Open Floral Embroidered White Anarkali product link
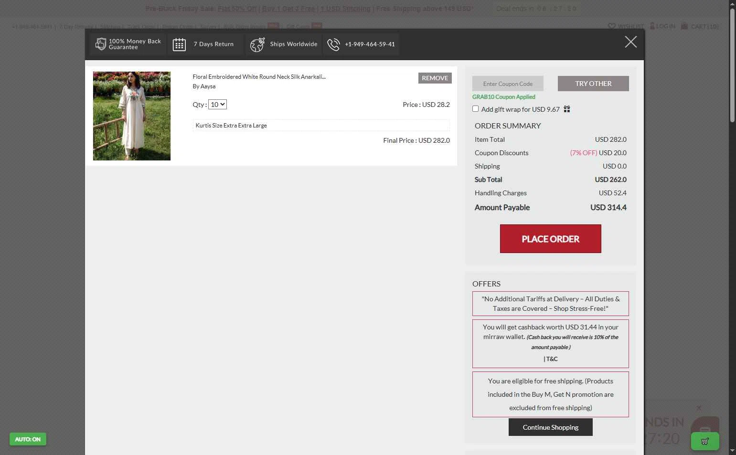Screen dimensions: 736x455 259,76
